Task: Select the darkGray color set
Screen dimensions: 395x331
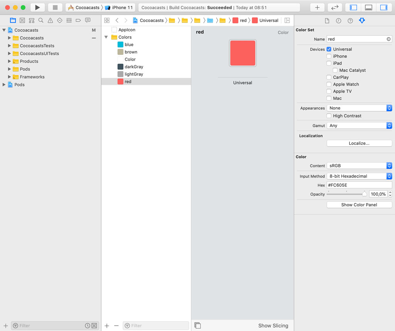Action: pos(133,67)
